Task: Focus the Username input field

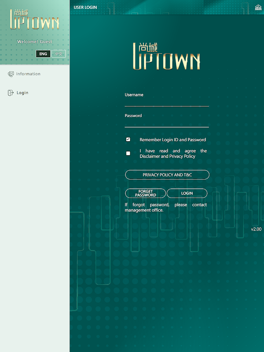Action: coord(167,102)
